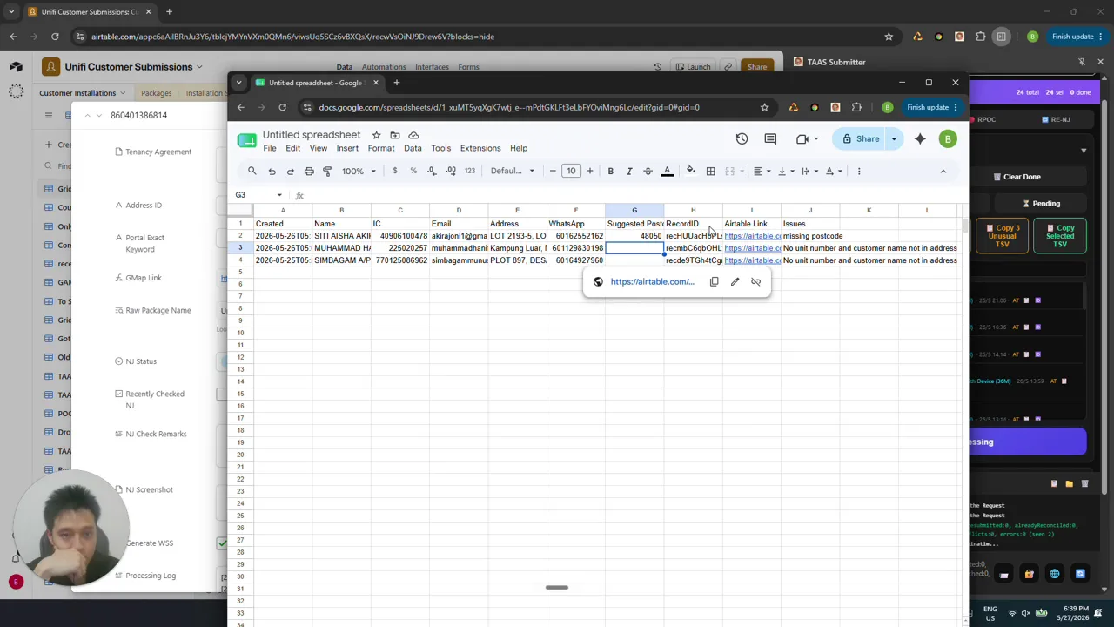Open Share quick-options arrow
This screenshot has height=627, width=1114.
(894, 138)
